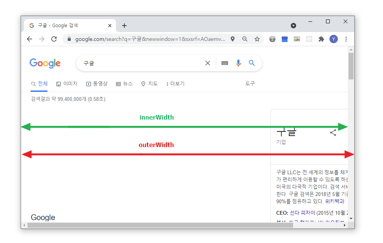
Task: Open the Google search result title
Action: click(43, 217)
